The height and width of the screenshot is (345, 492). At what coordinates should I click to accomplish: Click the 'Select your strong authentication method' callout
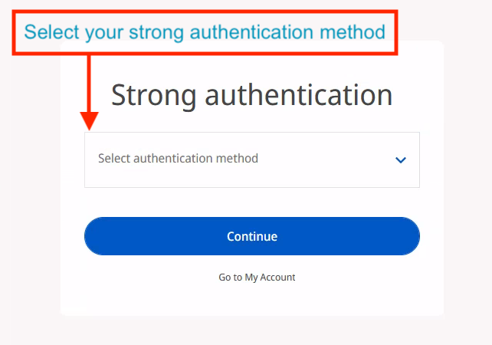coord(205,32)
